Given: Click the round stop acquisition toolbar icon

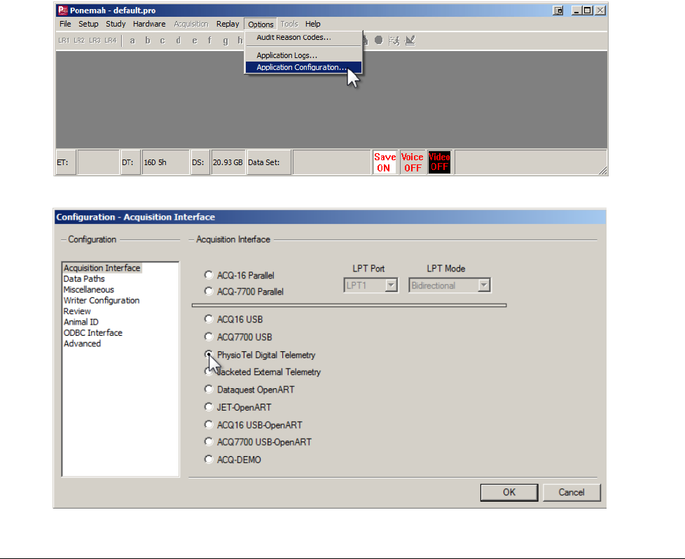Looking at the screenshot, I should tap(379, 41).
